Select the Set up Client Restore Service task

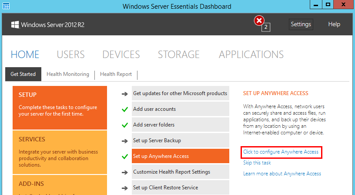[x=181, y=187]
